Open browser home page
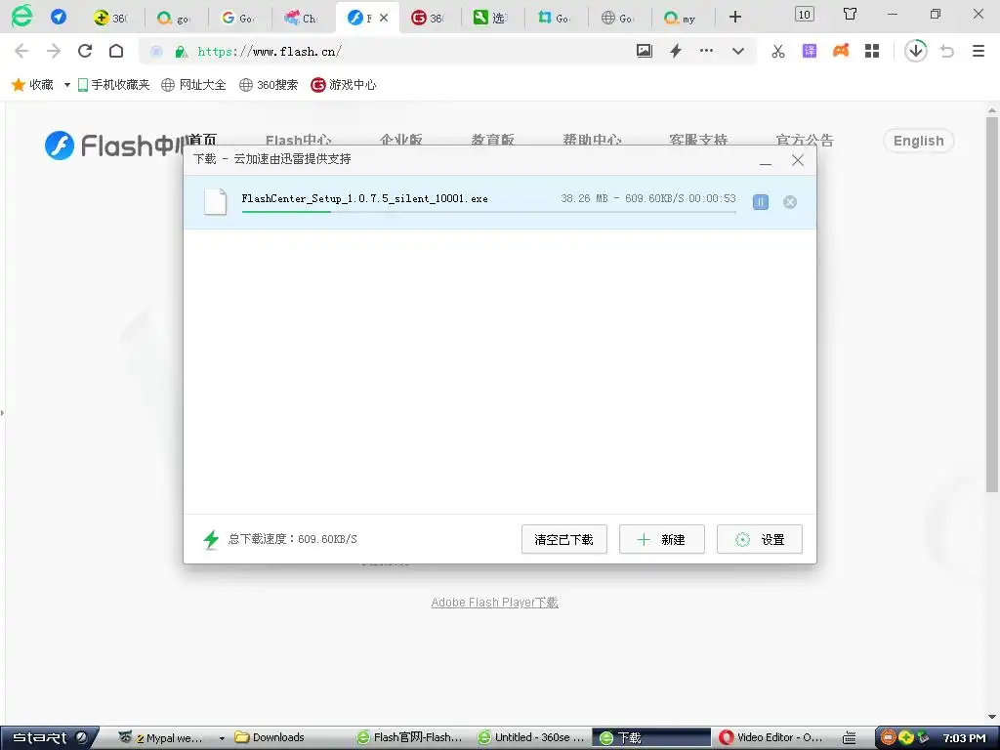The width and height of the screenshot is (1000, 750). coord(116,51)
